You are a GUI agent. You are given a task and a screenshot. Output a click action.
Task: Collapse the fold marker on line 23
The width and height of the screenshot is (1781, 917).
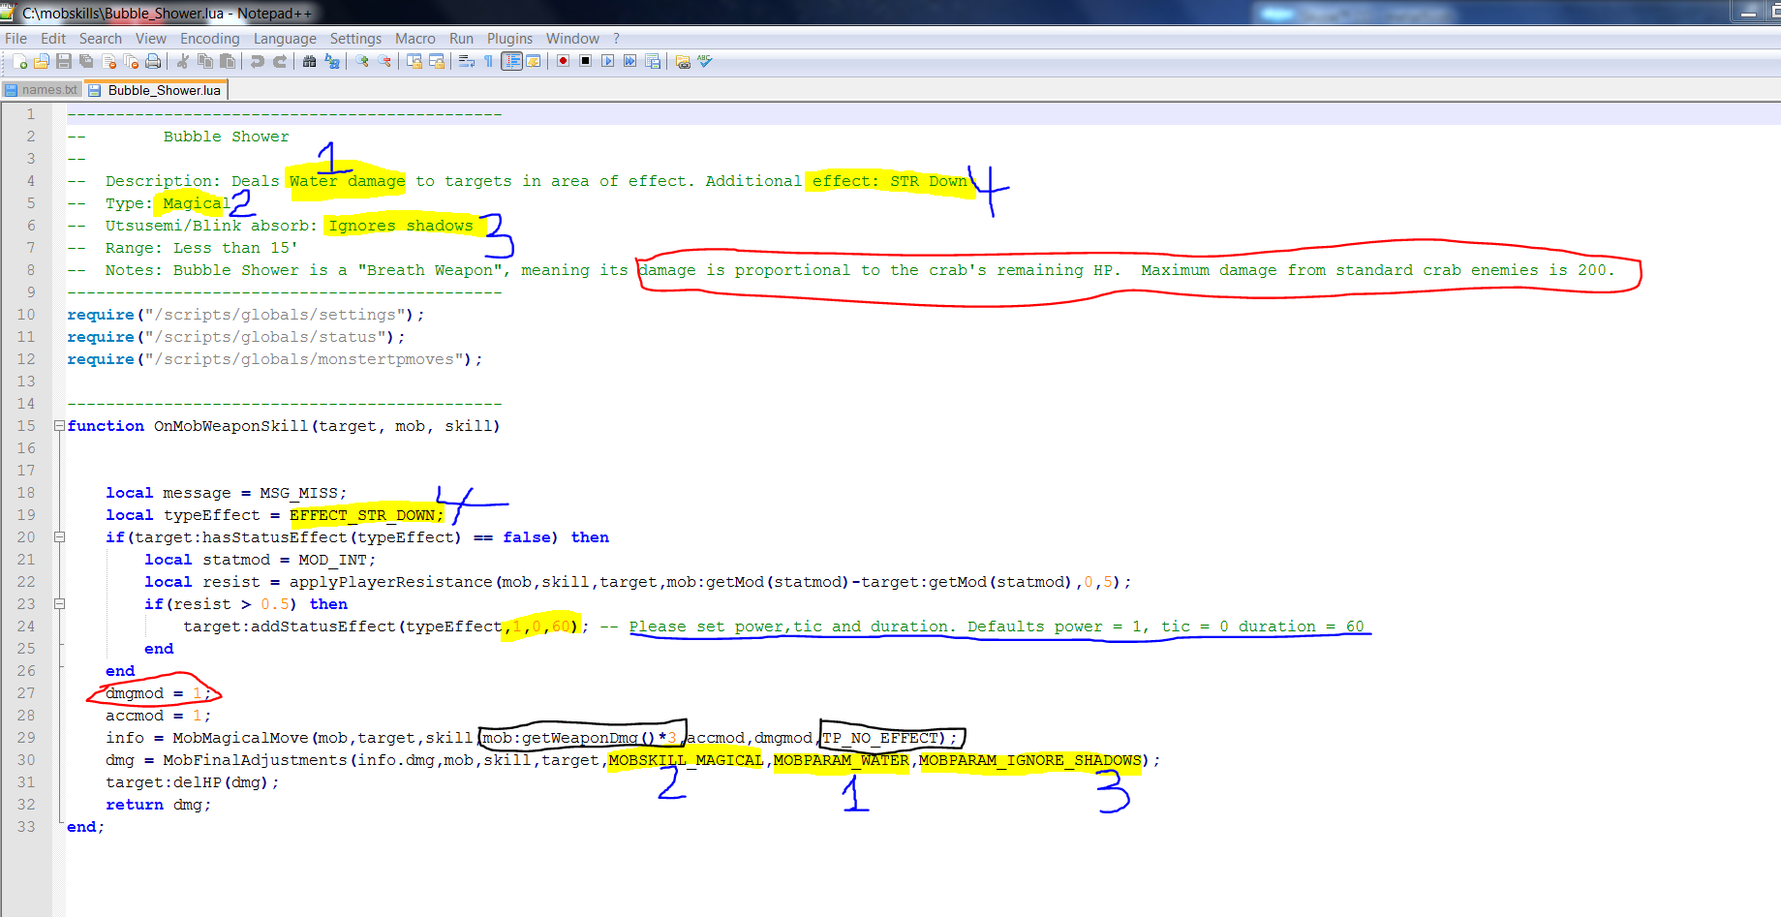(59, 604)
